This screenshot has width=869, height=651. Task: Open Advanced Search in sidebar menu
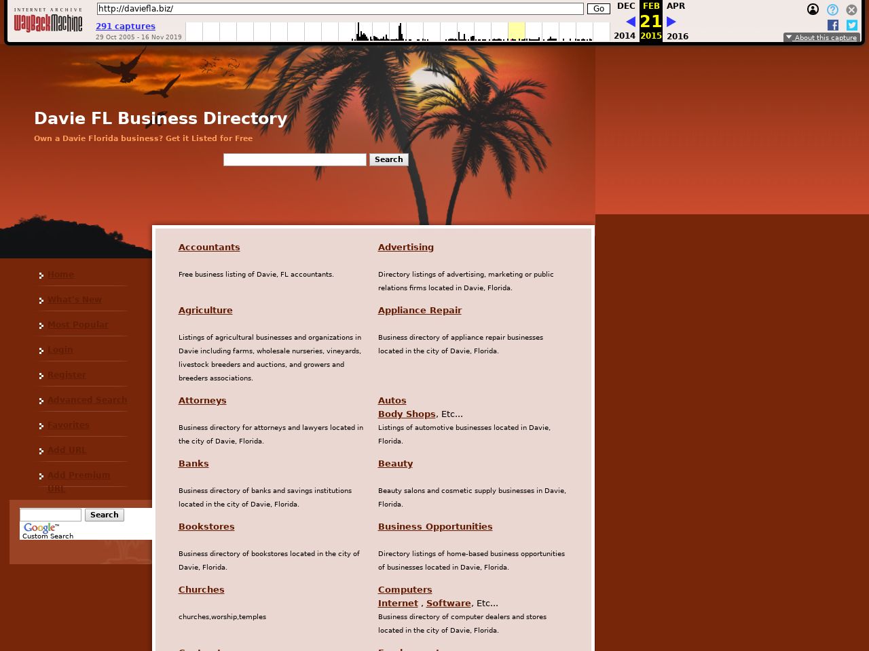(87, 400)
